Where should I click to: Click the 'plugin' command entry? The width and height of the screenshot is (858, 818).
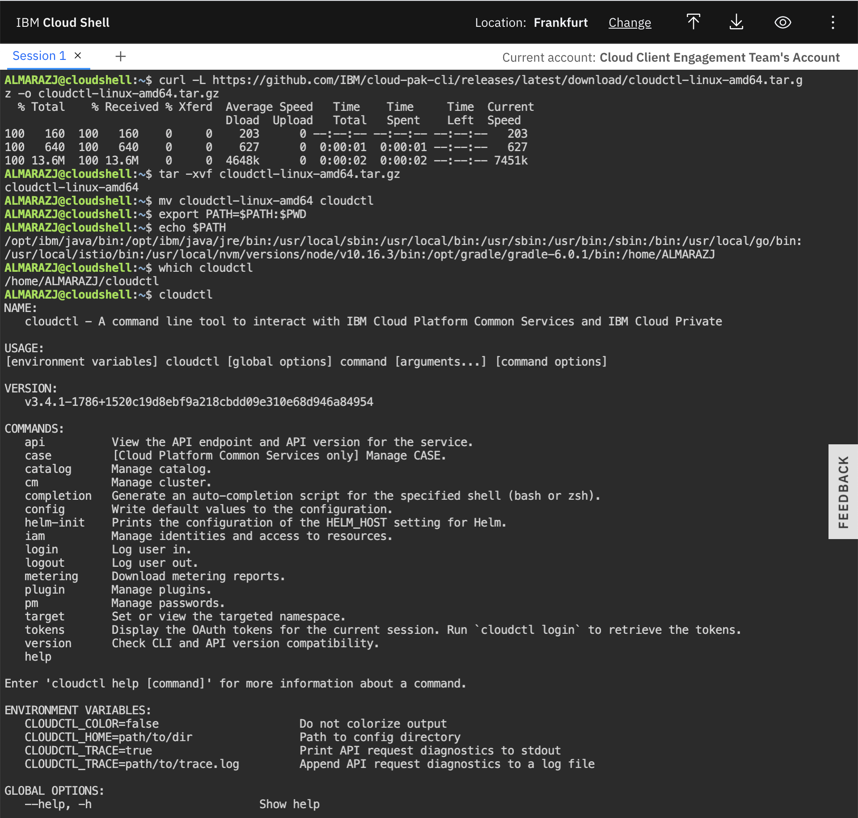click(x=45, y=590)
